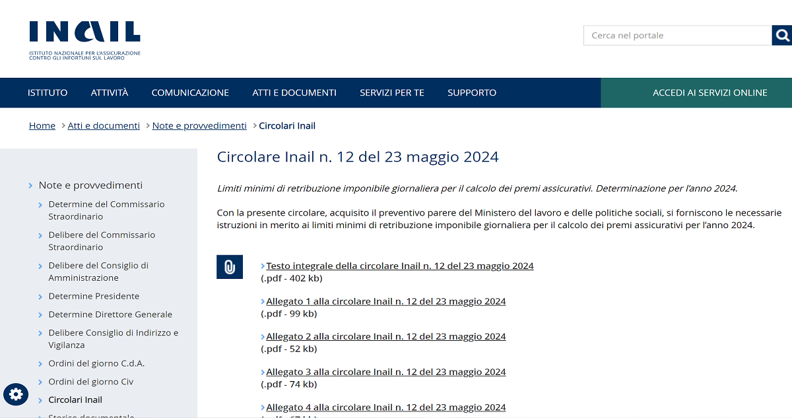
Task: Open the SUPPORTO menu
Action: pyautogui.click(x=471, y=92)
